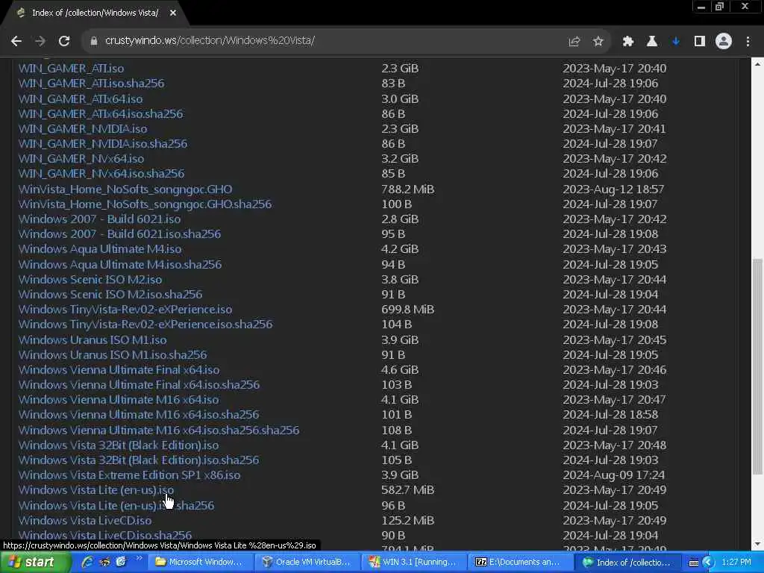Image resolution: width=764 pixels, height=573 pixels.
Task: Download Windows Vista Extreme Edition SP1 x86.iso
Action: 130,475
